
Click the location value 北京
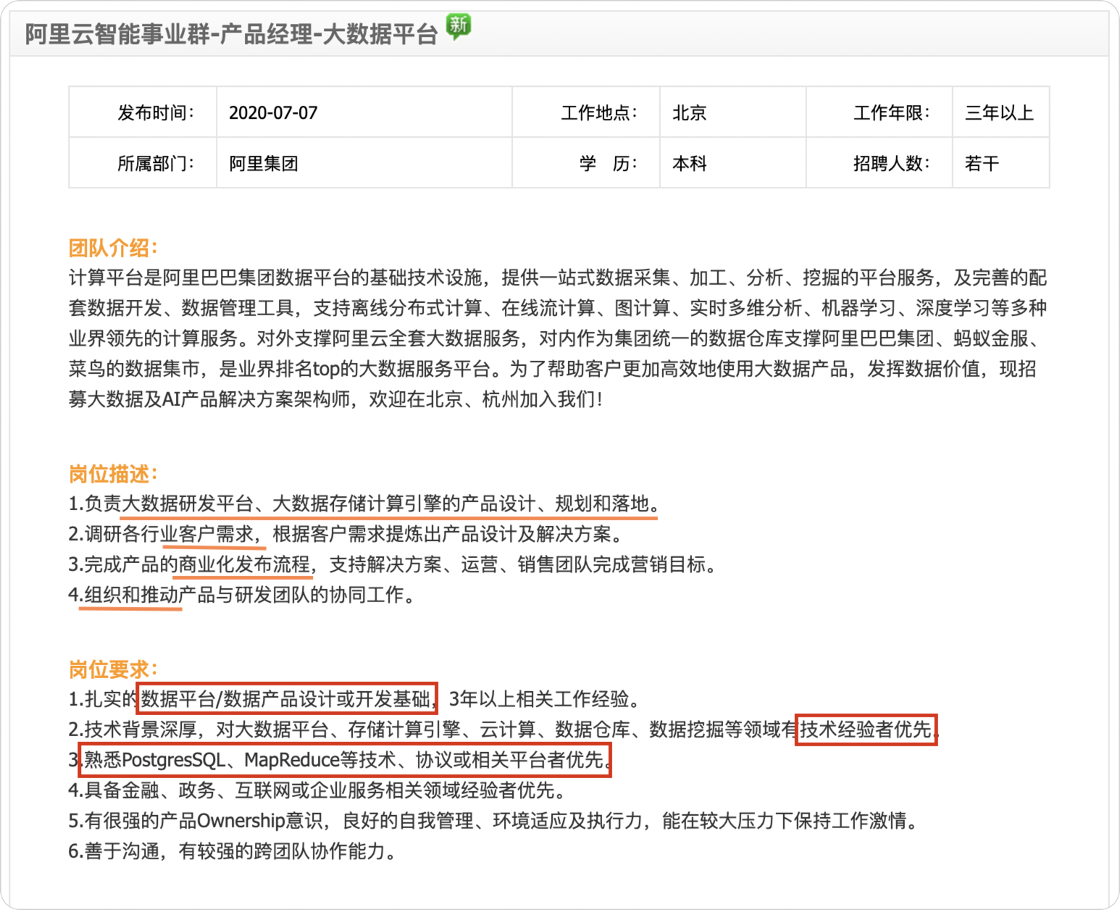pyautogui.click(x=689, y=113)
